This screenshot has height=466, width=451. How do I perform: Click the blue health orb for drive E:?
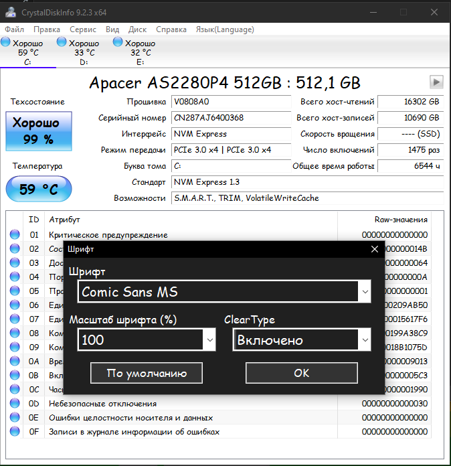click(x=118, y=42)
